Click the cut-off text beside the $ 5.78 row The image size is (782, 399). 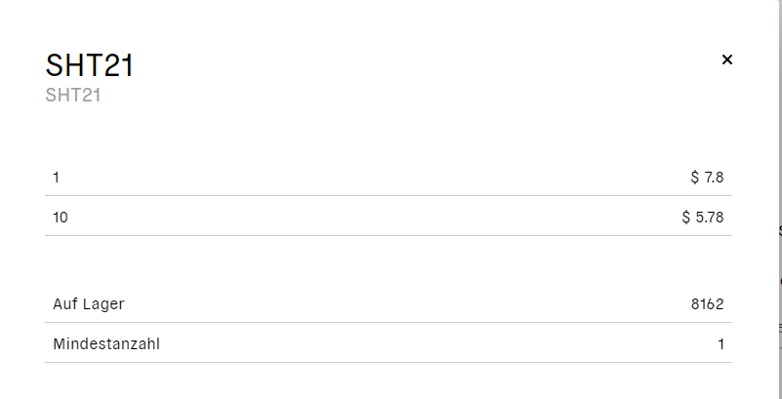779,231
